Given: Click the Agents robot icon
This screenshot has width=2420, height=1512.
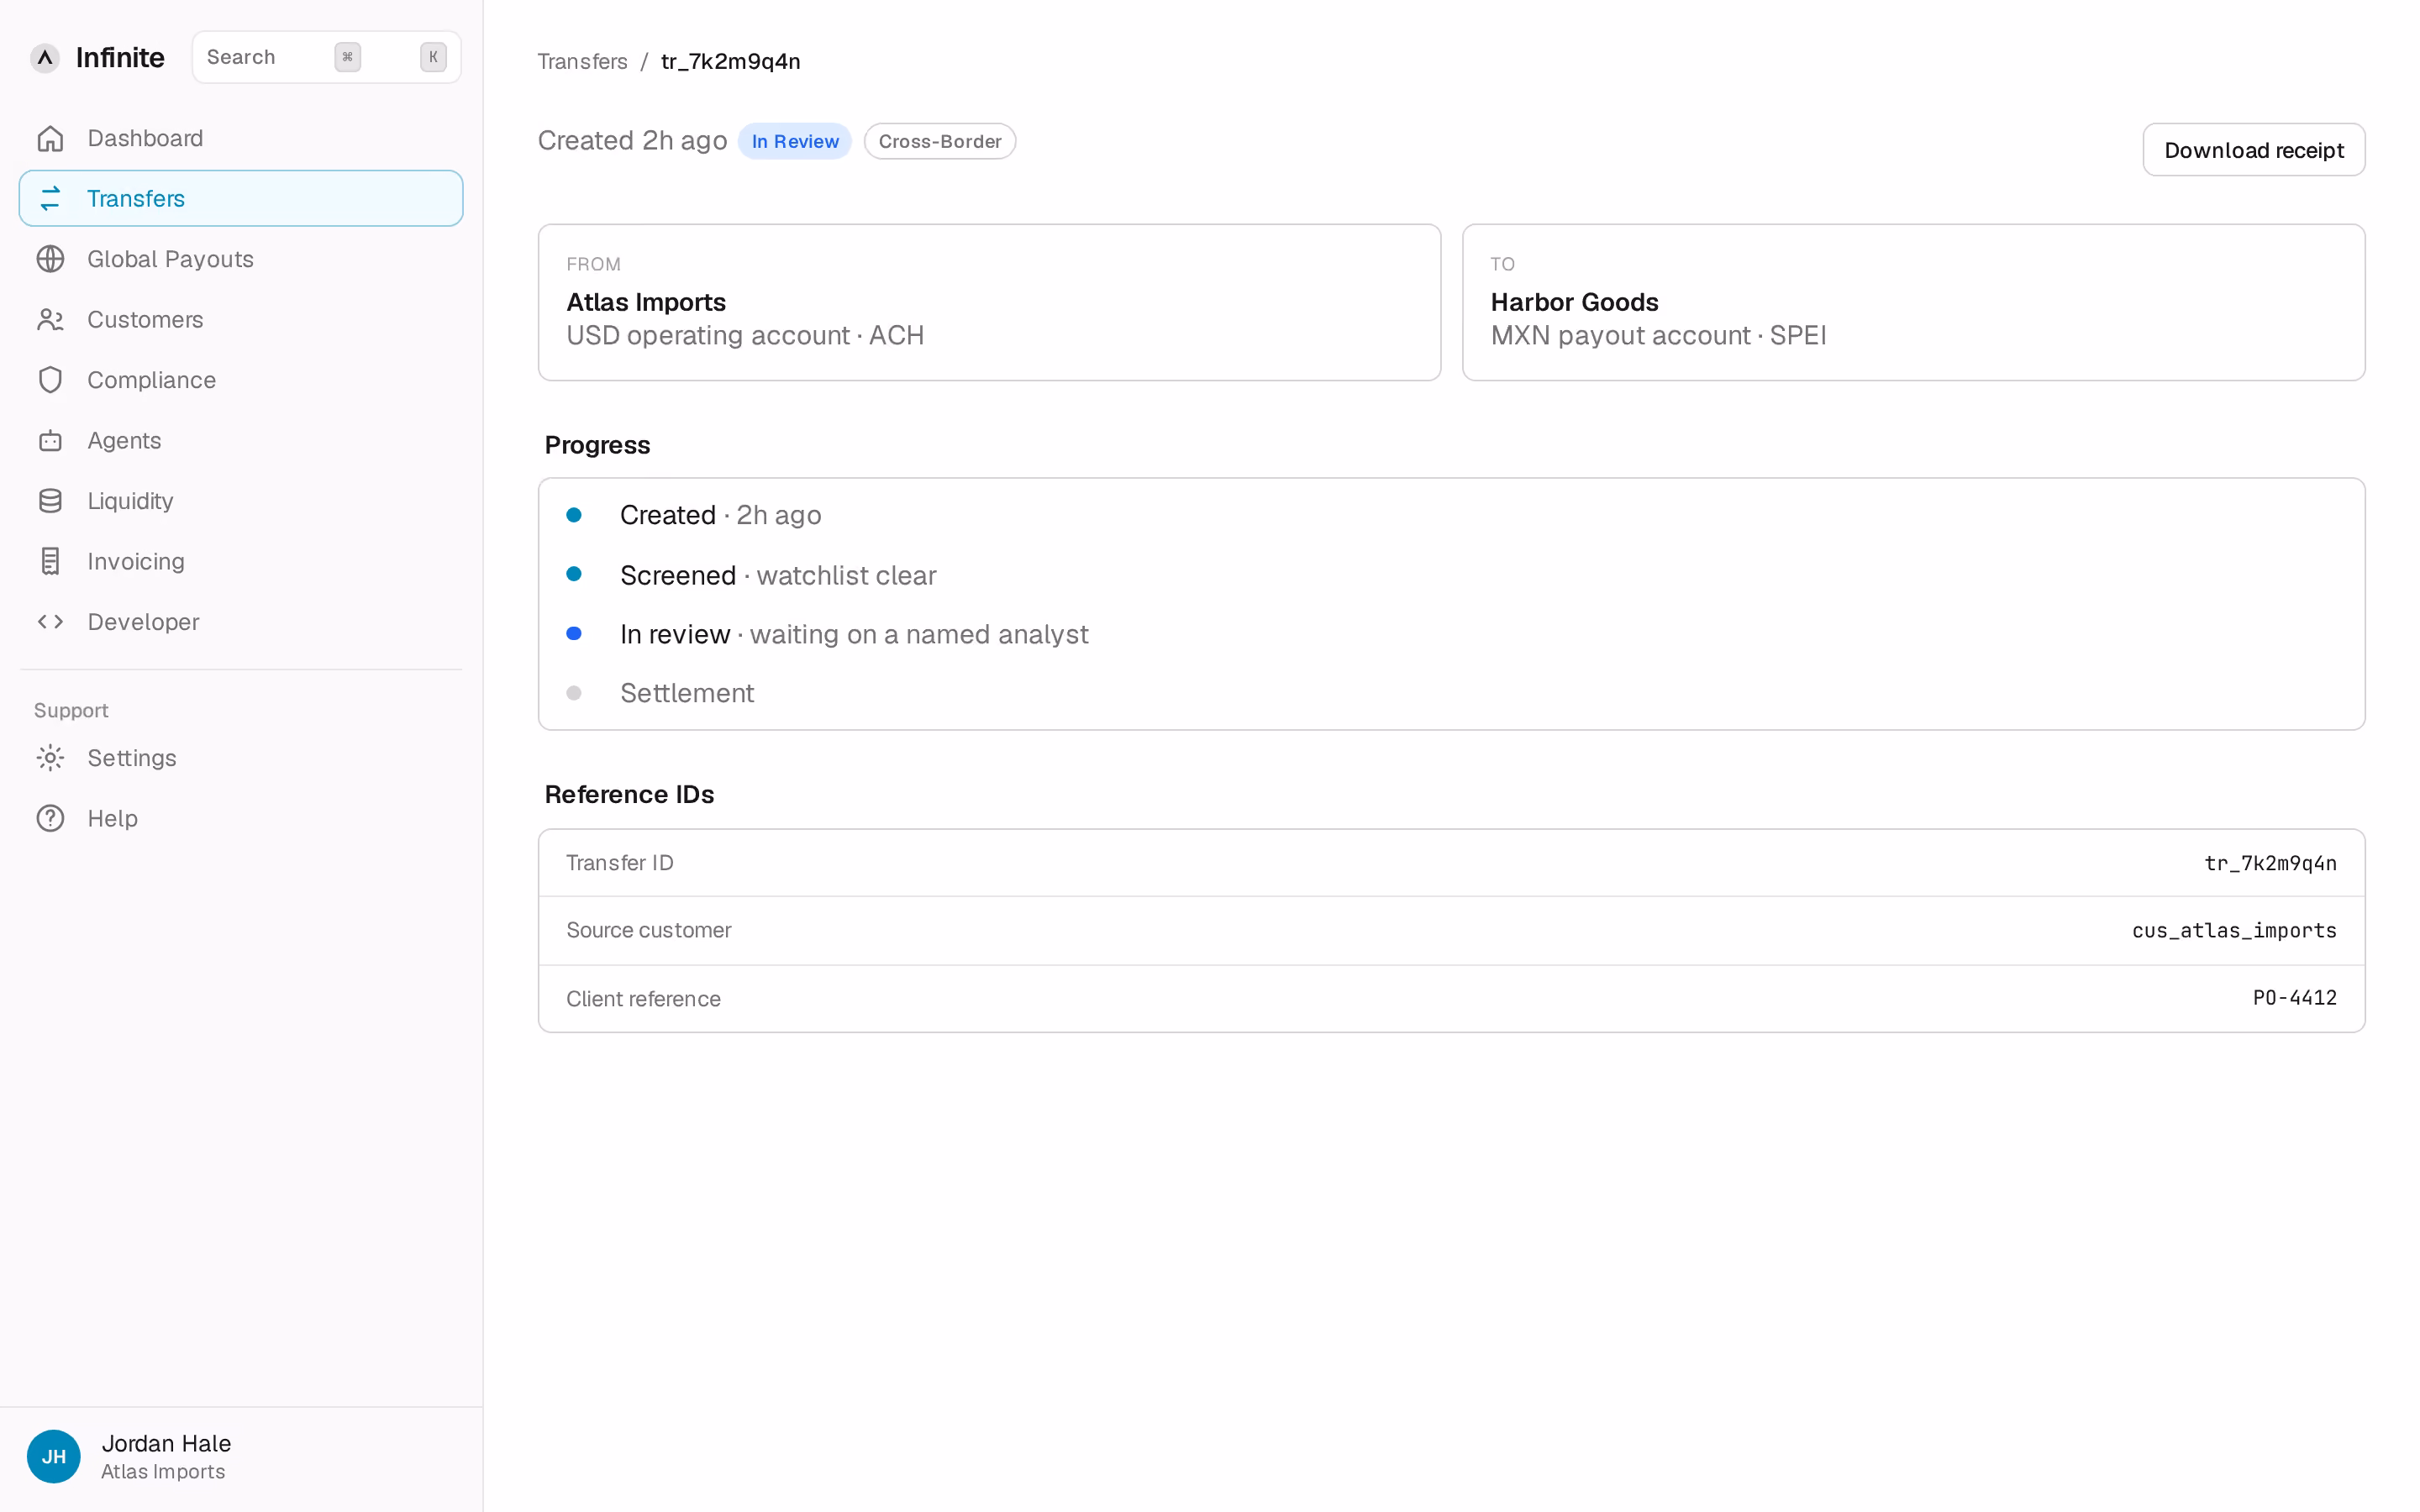Looking at the screenshot, I should pyautogui.click(x=50, y=440).
